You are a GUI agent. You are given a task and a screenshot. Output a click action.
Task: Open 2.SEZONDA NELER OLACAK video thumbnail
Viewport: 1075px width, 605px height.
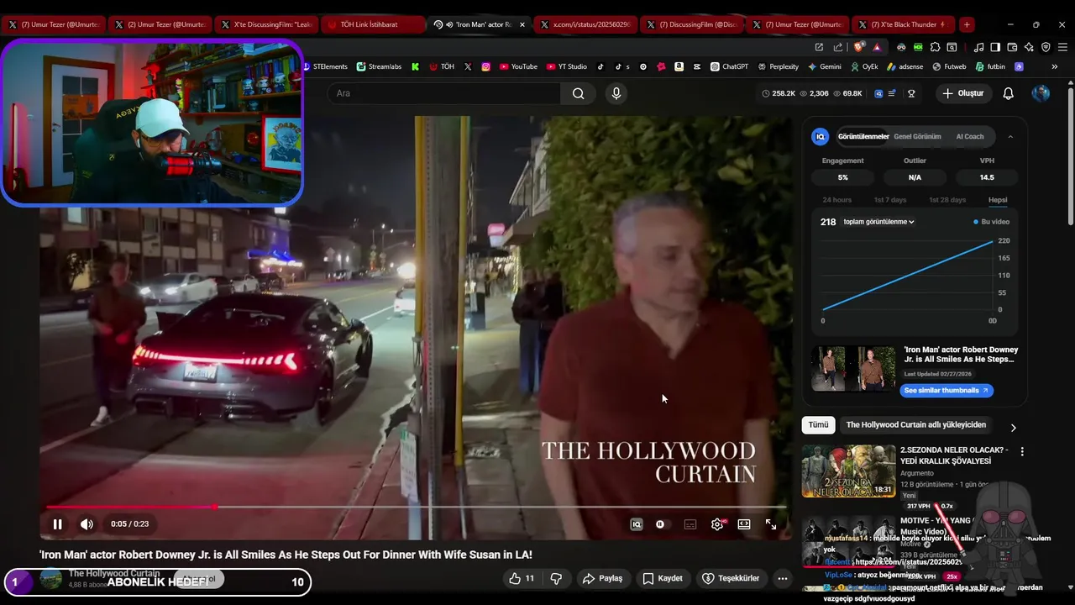[x=848, y=471]
